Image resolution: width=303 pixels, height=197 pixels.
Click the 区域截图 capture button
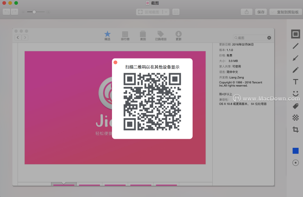pyautogui.click(x=149, y=12)
